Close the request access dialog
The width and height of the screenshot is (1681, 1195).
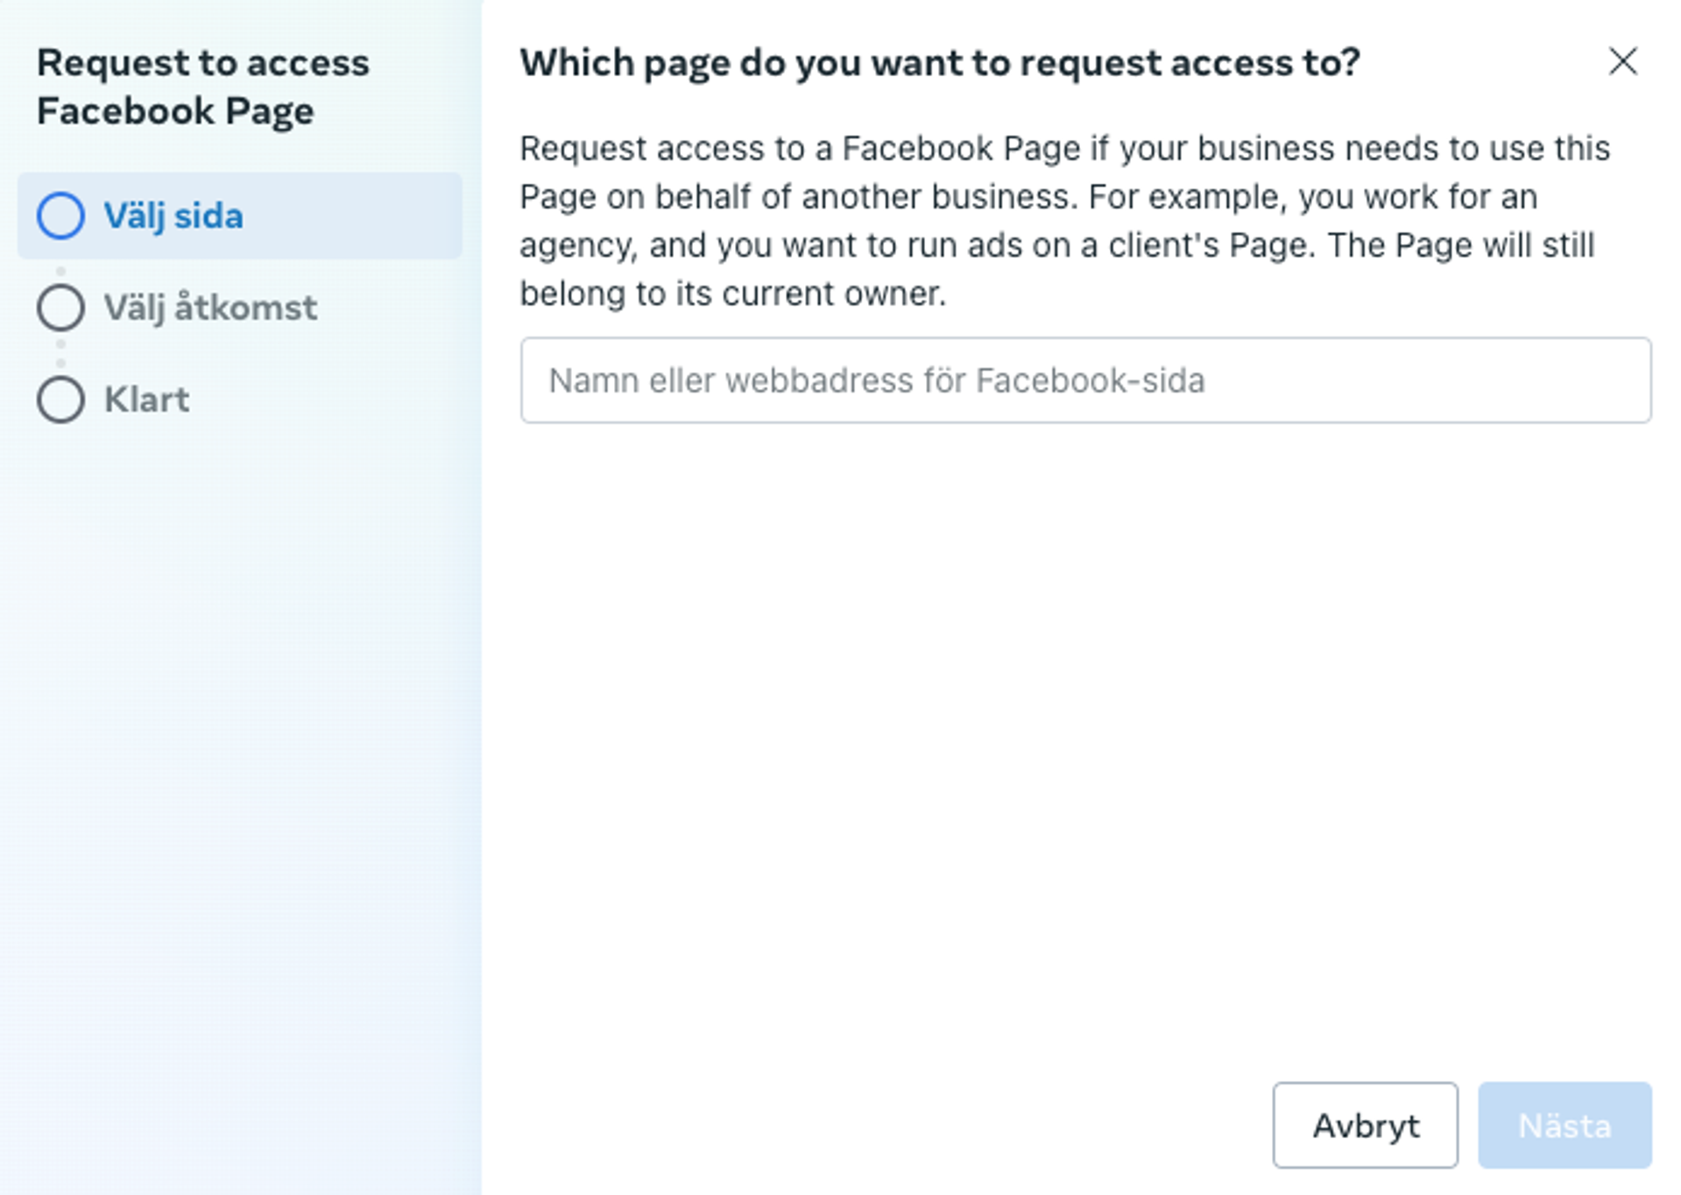pos(1622,61)
